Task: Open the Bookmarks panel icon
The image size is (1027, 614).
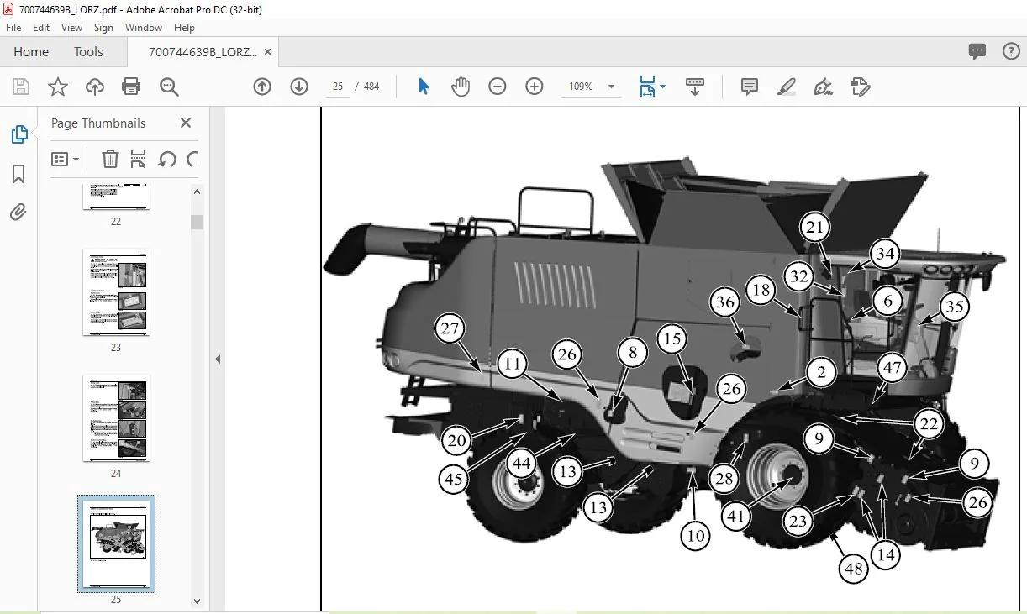Action: point(18,174)
